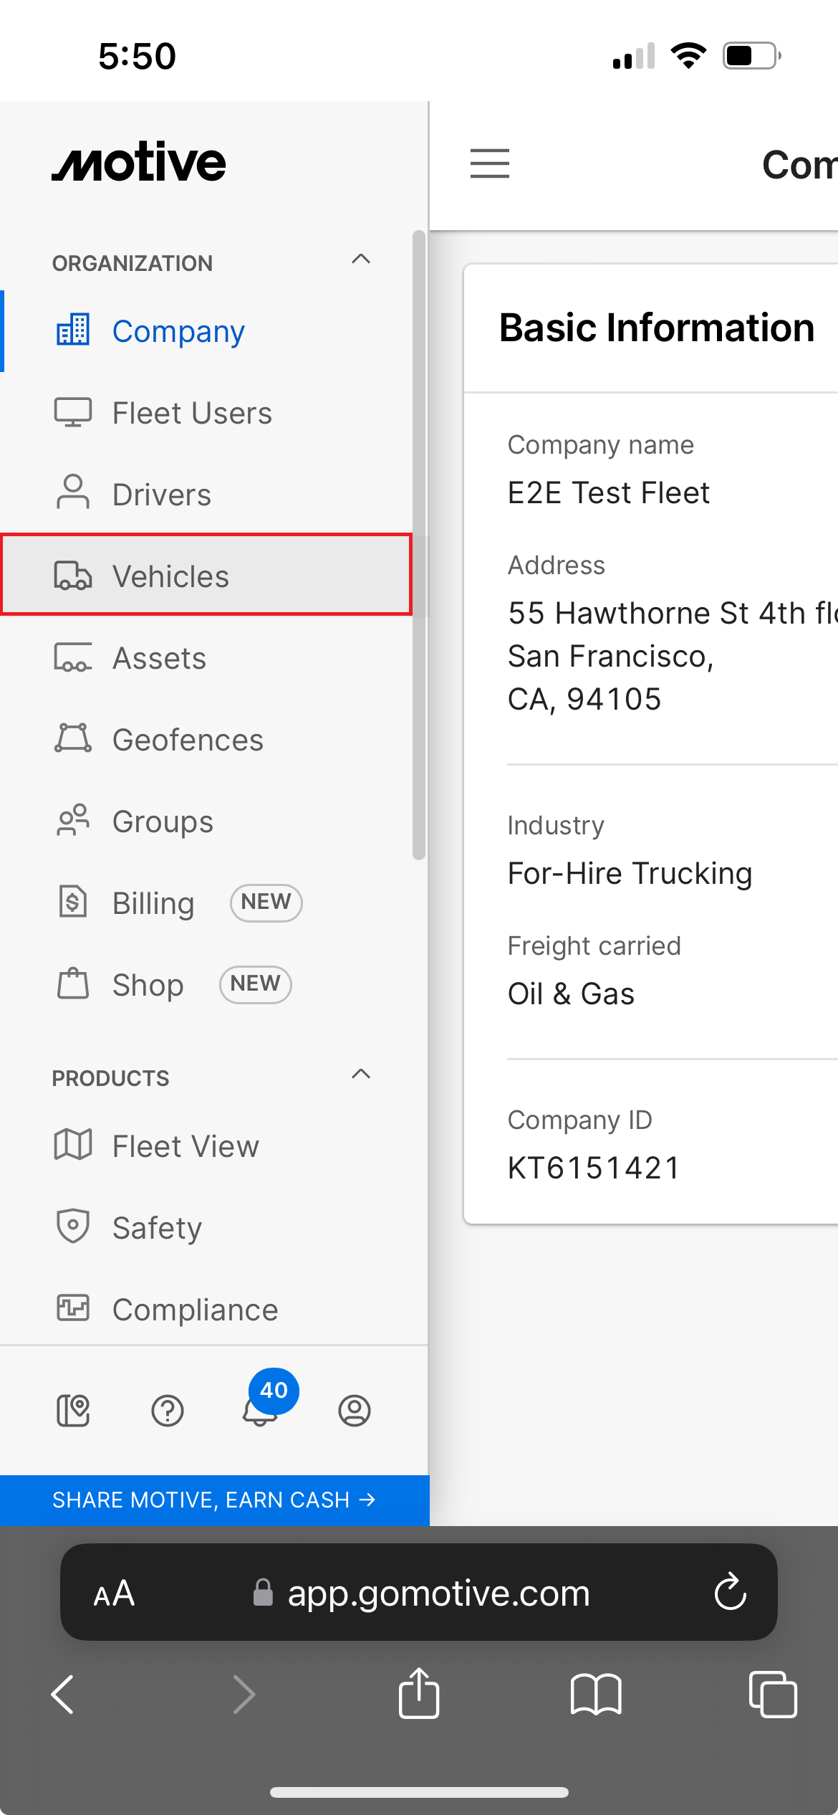This screenshot has height=1815, width=838.
Task: Click the Vehicles truck icon
Action: pyautogui.click(x=73, y=576)
